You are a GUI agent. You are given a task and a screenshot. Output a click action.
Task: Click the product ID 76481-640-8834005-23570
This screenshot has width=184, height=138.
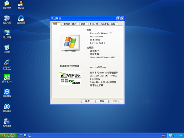coord(102,57)
